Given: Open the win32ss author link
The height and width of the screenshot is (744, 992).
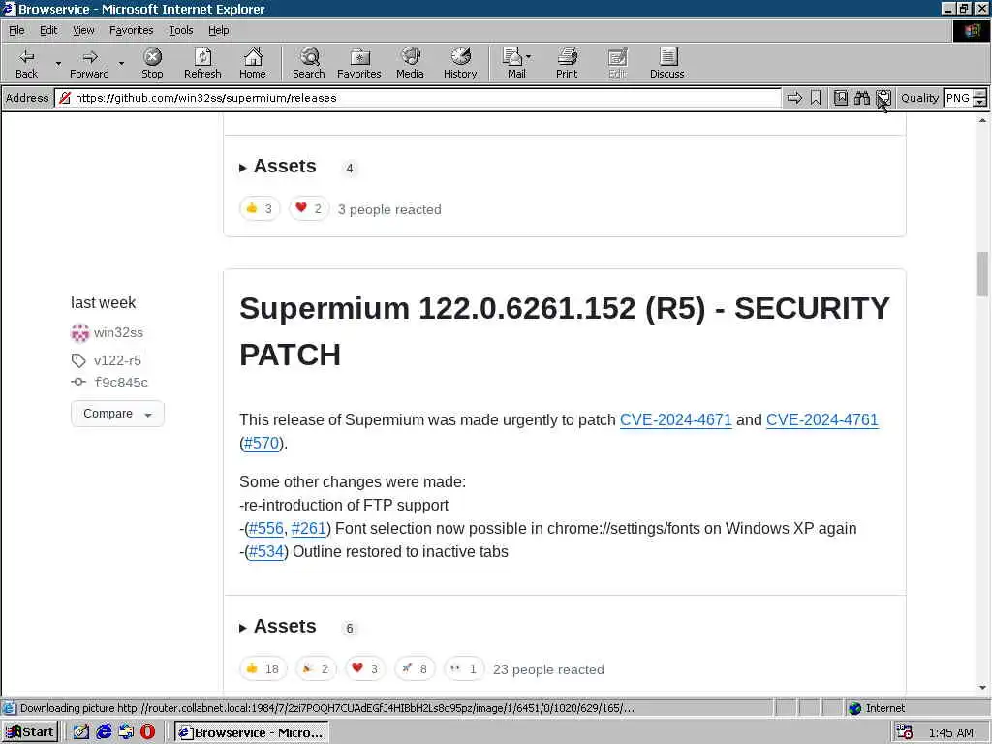Looking at the screenshot, I should 118,333.
